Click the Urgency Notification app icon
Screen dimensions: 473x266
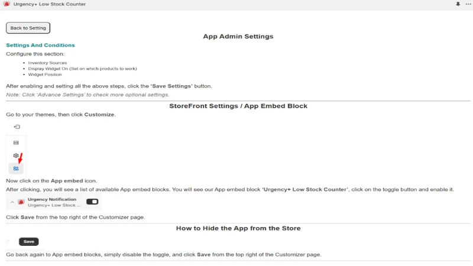click(x=21, y=202)
